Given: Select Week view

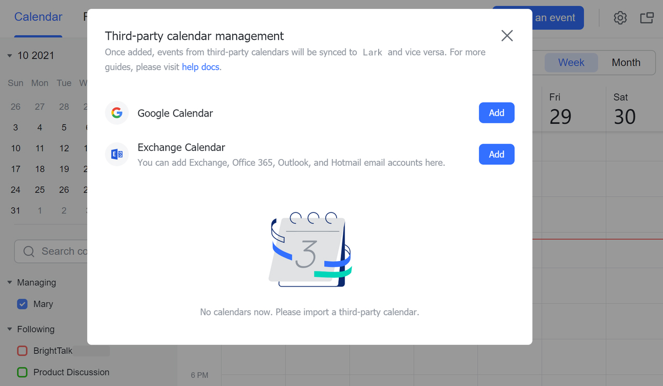Looking at the screenshot, I should 571,63.
